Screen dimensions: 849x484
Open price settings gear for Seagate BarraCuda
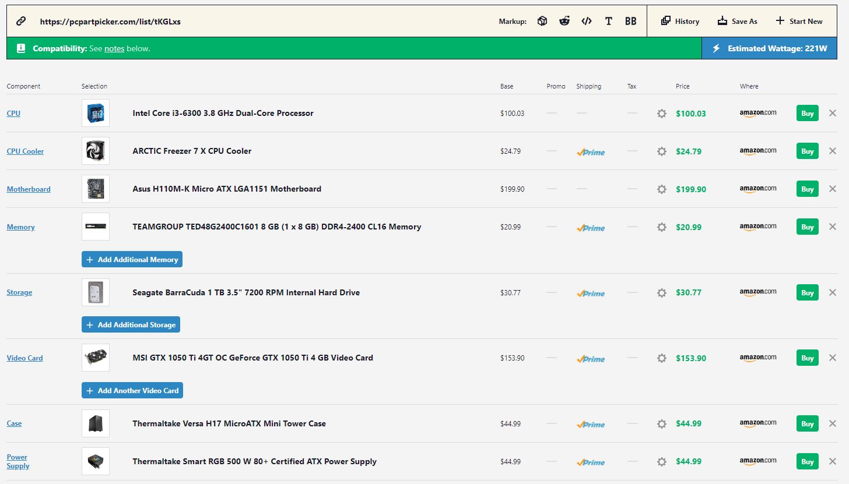pyautogui.click(x=662, y=293)
